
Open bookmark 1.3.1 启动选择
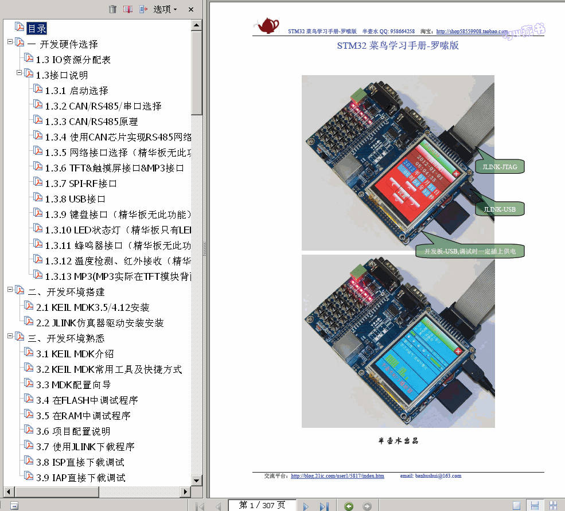pyautogui.click(x=76, y=91)
